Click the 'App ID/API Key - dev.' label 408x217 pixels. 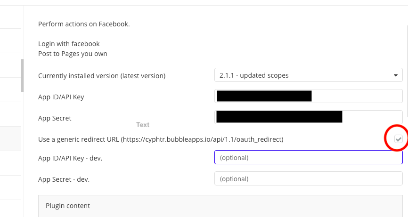tap(70, 158)
